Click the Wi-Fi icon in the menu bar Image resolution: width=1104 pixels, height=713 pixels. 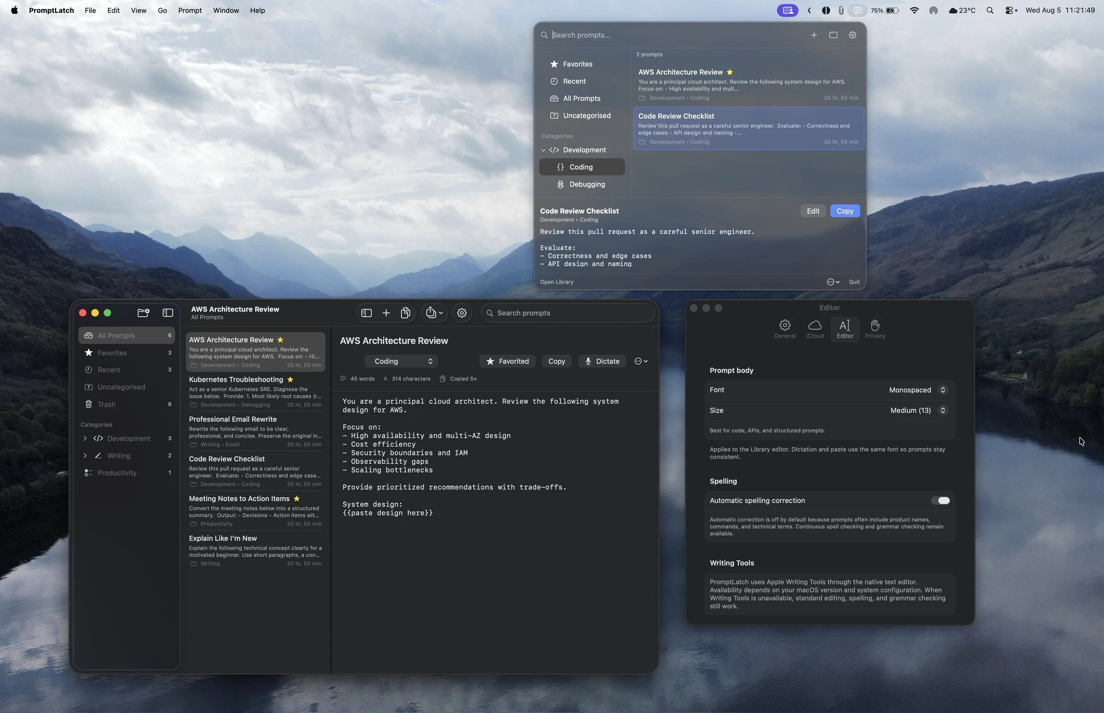pos(914,10)
